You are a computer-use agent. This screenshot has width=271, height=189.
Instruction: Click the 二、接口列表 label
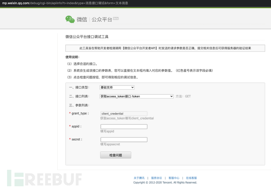click(79, 96)
